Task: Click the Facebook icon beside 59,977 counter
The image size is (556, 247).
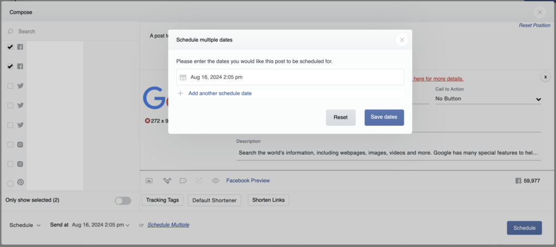Action: click(518, 181)
